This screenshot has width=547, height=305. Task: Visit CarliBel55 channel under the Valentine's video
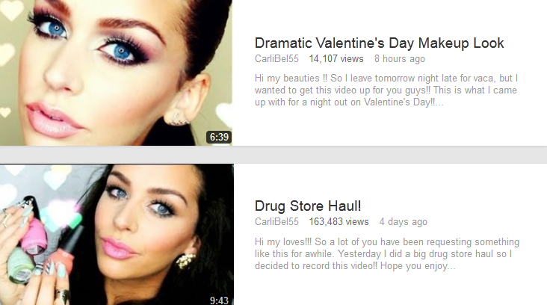tap(276, 58)
